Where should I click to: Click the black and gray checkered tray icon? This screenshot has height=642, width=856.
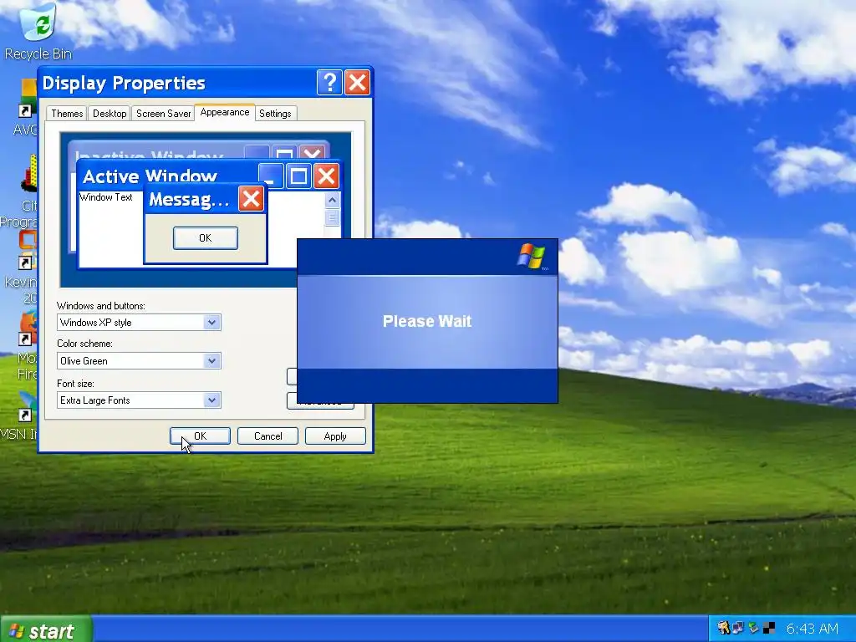[769, 628]
